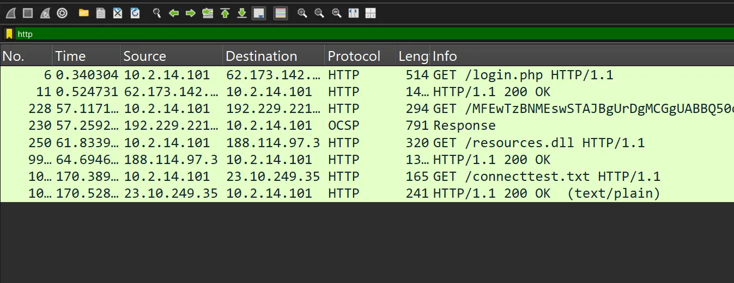The width and height of the screenshot is (734, 283).
Task: Select the GET /resources.dll packet row
Action: click(367, 143)
